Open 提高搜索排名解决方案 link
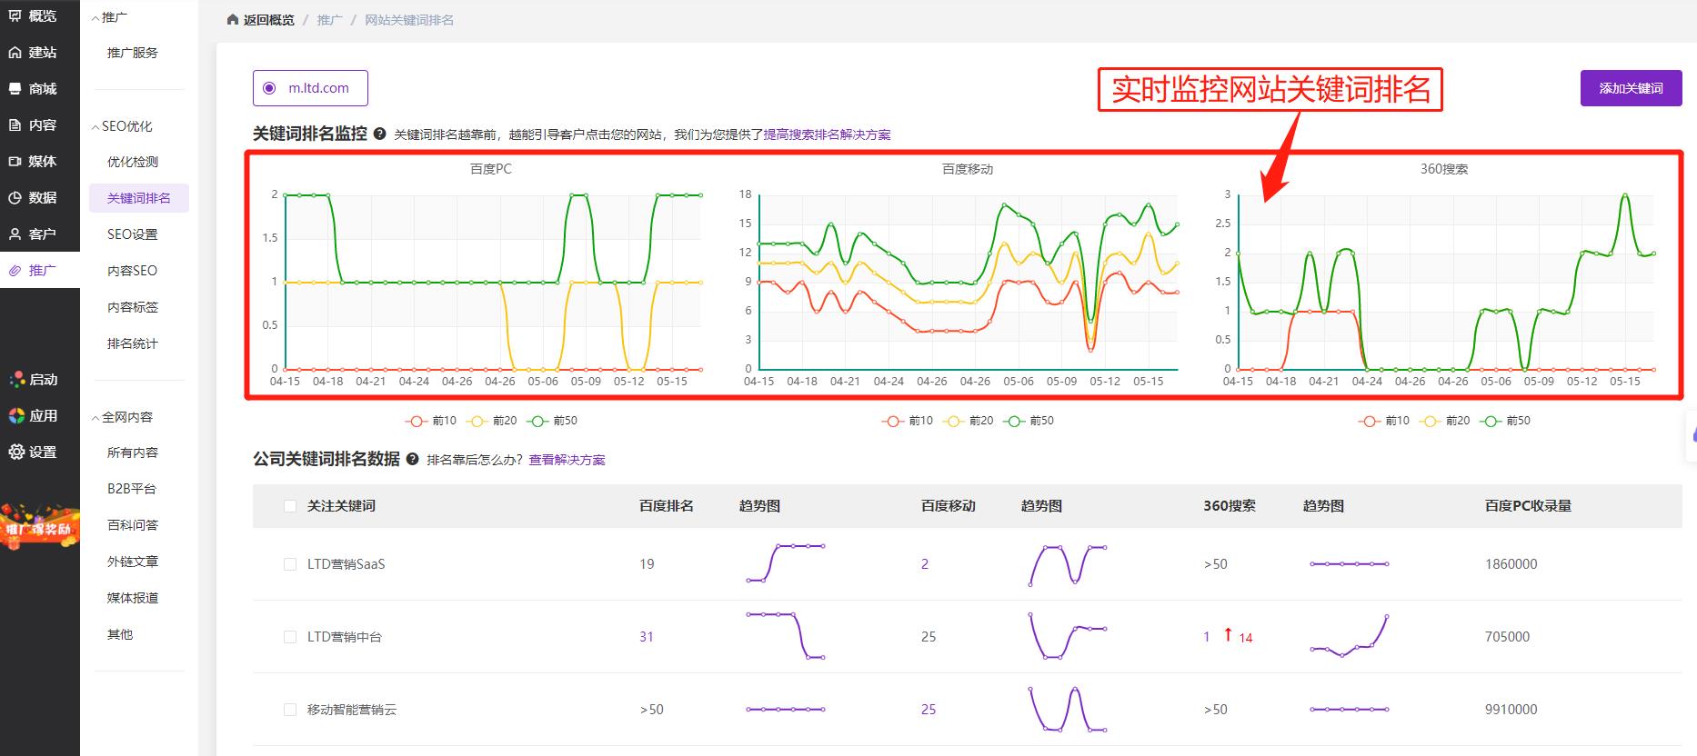Screen dimensions: 1697x756 (827, 134)
